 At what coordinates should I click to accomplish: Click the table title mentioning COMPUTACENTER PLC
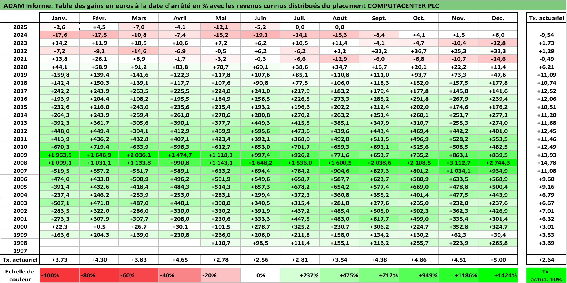coord(221,5)
